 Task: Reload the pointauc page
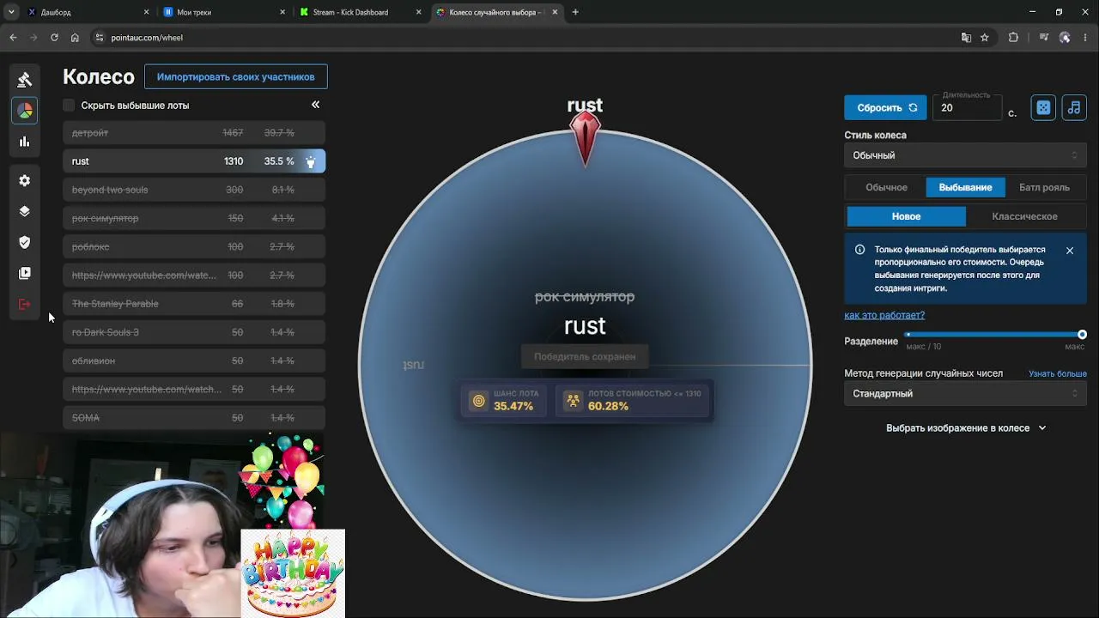(x=54, y=38)
